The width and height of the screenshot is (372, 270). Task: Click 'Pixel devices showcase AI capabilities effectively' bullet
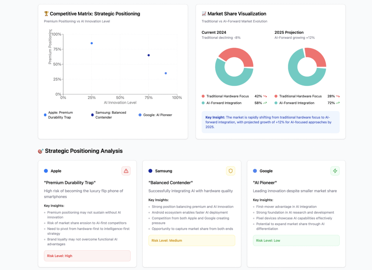pos(294,218)
